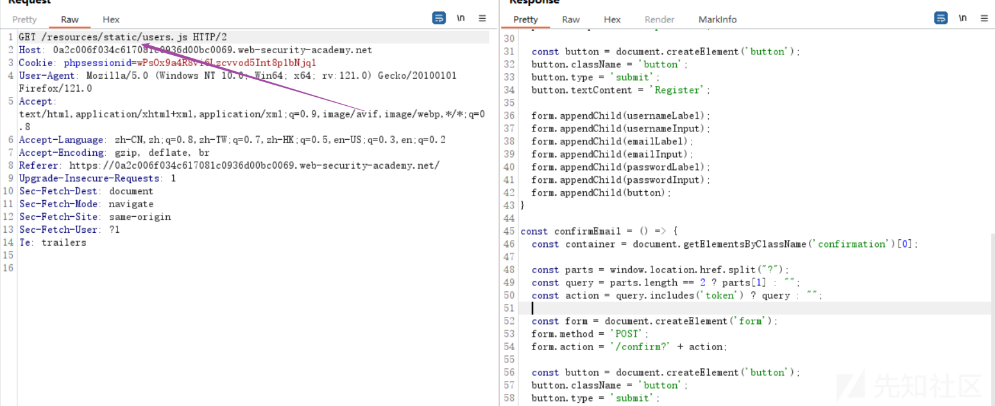Click 'form.appendChild(usernameLabel);' in the response
The height and width of the screenshot is (406, 995).
click(x=621, y=115)
